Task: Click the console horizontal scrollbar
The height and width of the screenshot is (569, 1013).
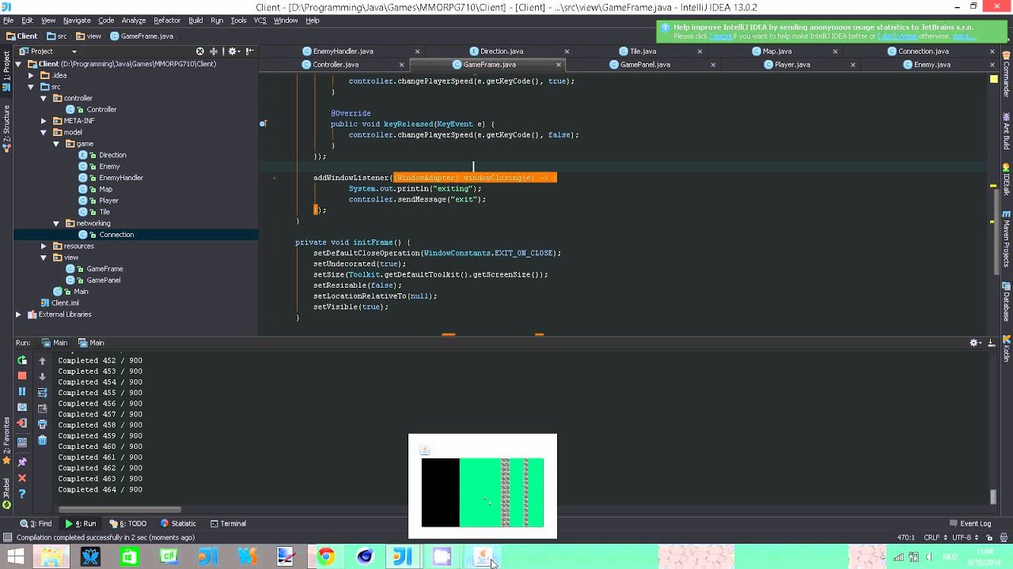Action: (x=120, y=510)
